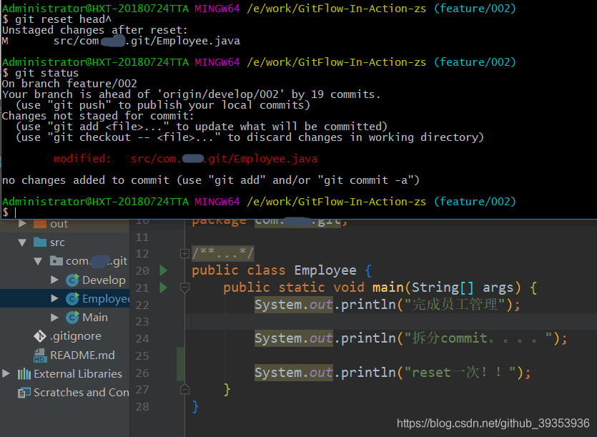
Task: Click the package folder icon for com .git
Action: [x=56, y=261]
